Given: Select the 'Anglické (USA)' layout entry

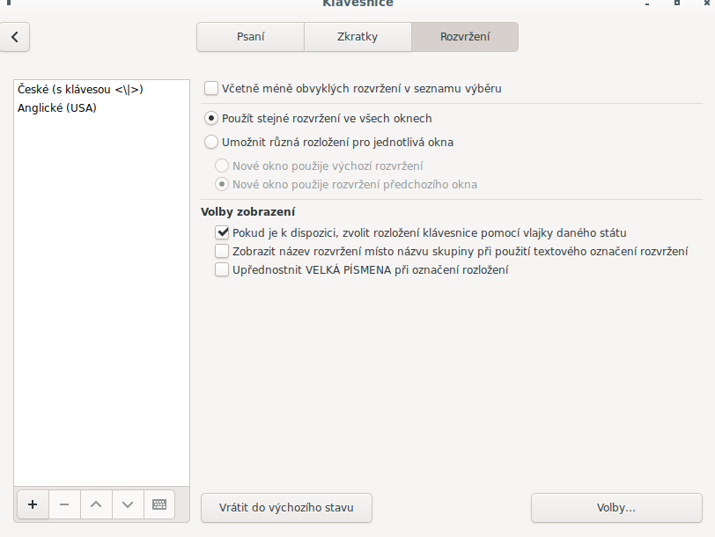Looking at the screenshot, I should 57,108.
